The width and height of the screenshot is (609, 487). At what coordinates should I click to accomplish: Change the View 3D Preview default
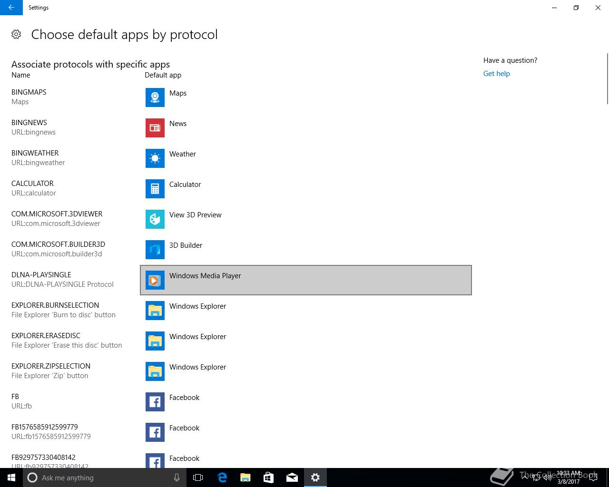(x=196, y=215)
